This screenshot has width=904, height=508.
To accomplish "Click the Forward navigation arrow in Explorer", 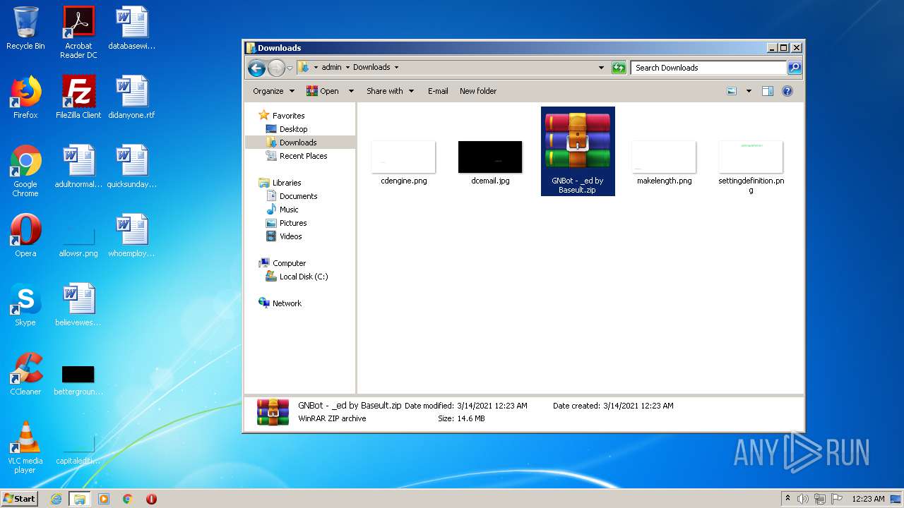I will (276, 68).
